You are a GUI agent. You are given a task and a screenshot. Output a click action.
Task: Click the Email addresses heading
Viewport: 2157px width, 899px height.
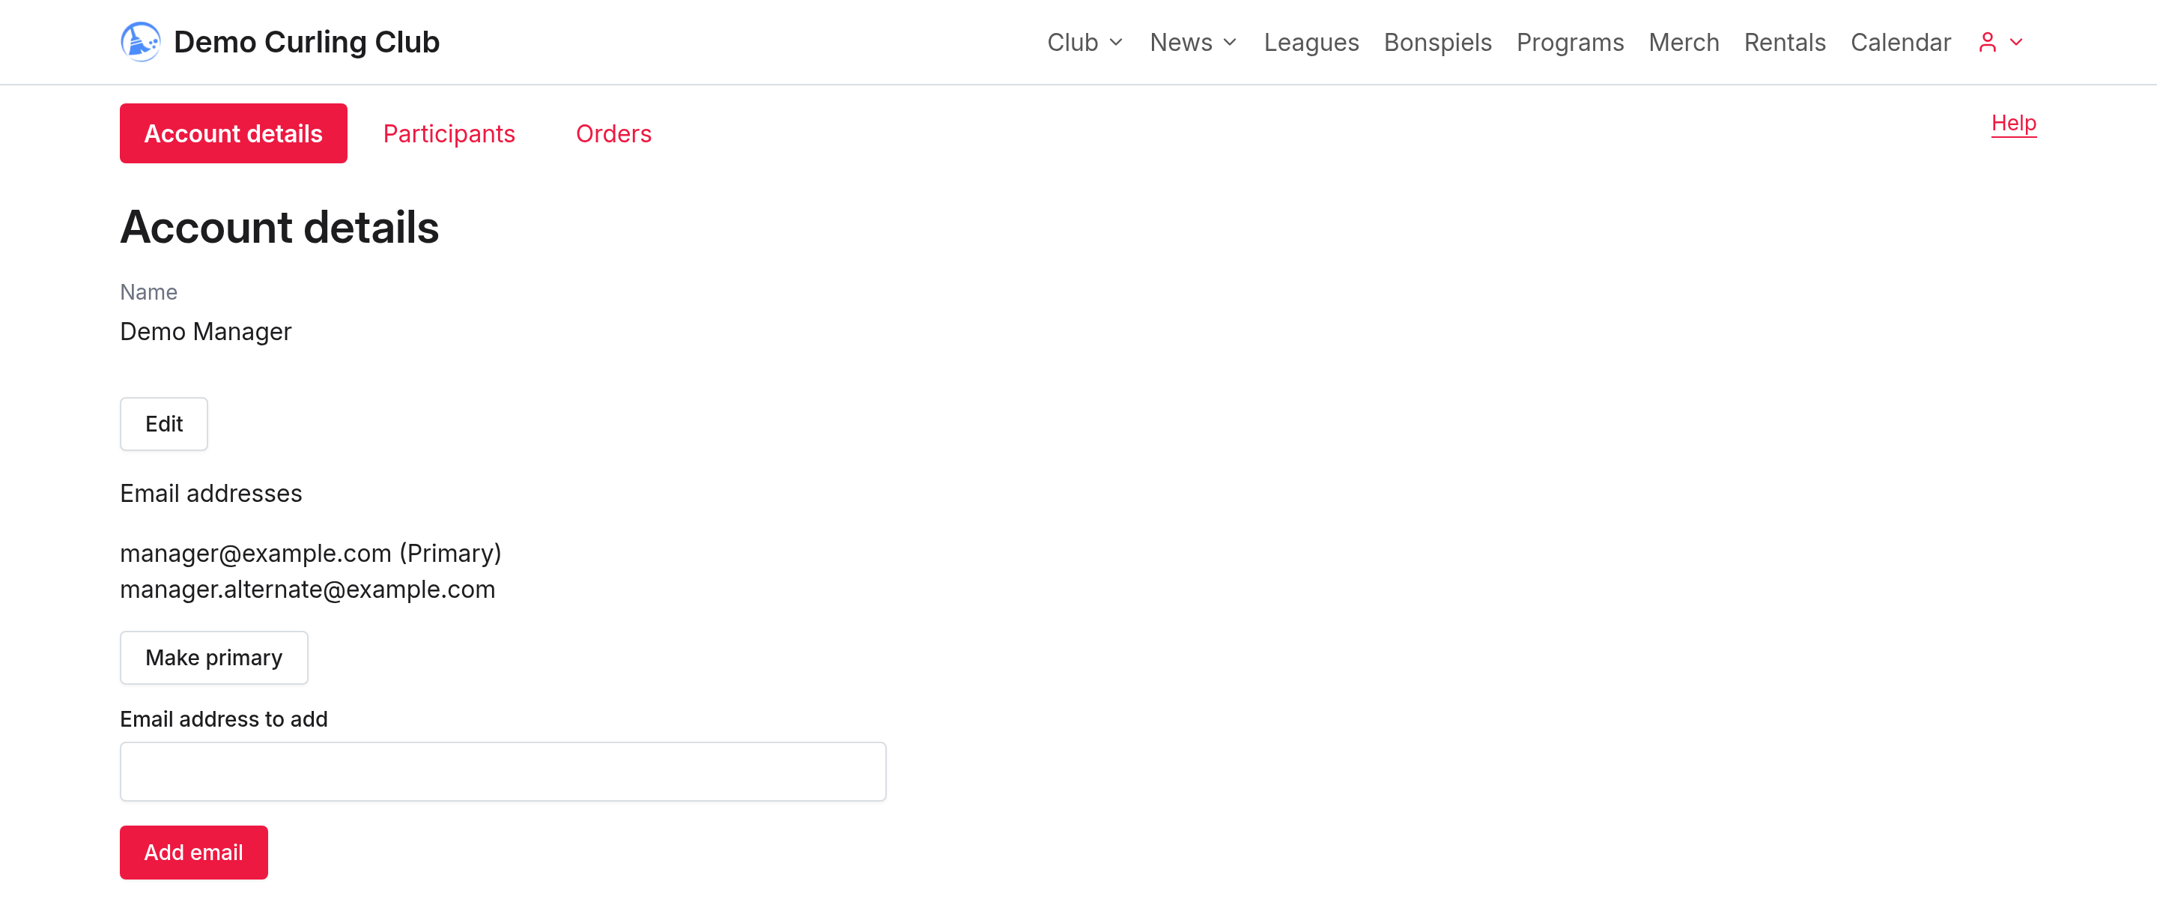(211, 494)
